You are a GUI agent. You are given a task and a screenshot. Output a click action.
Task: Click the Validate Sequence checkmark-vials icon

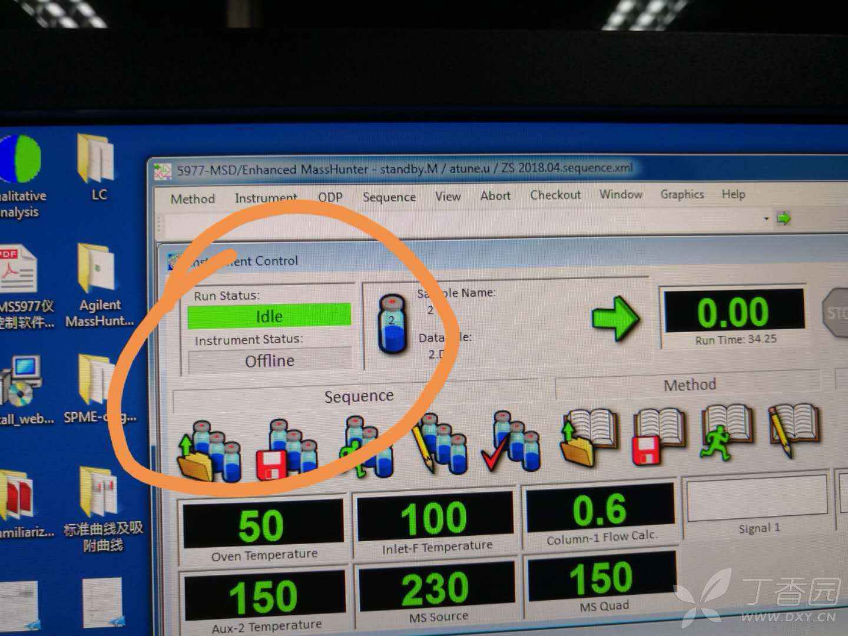point(510,441)
